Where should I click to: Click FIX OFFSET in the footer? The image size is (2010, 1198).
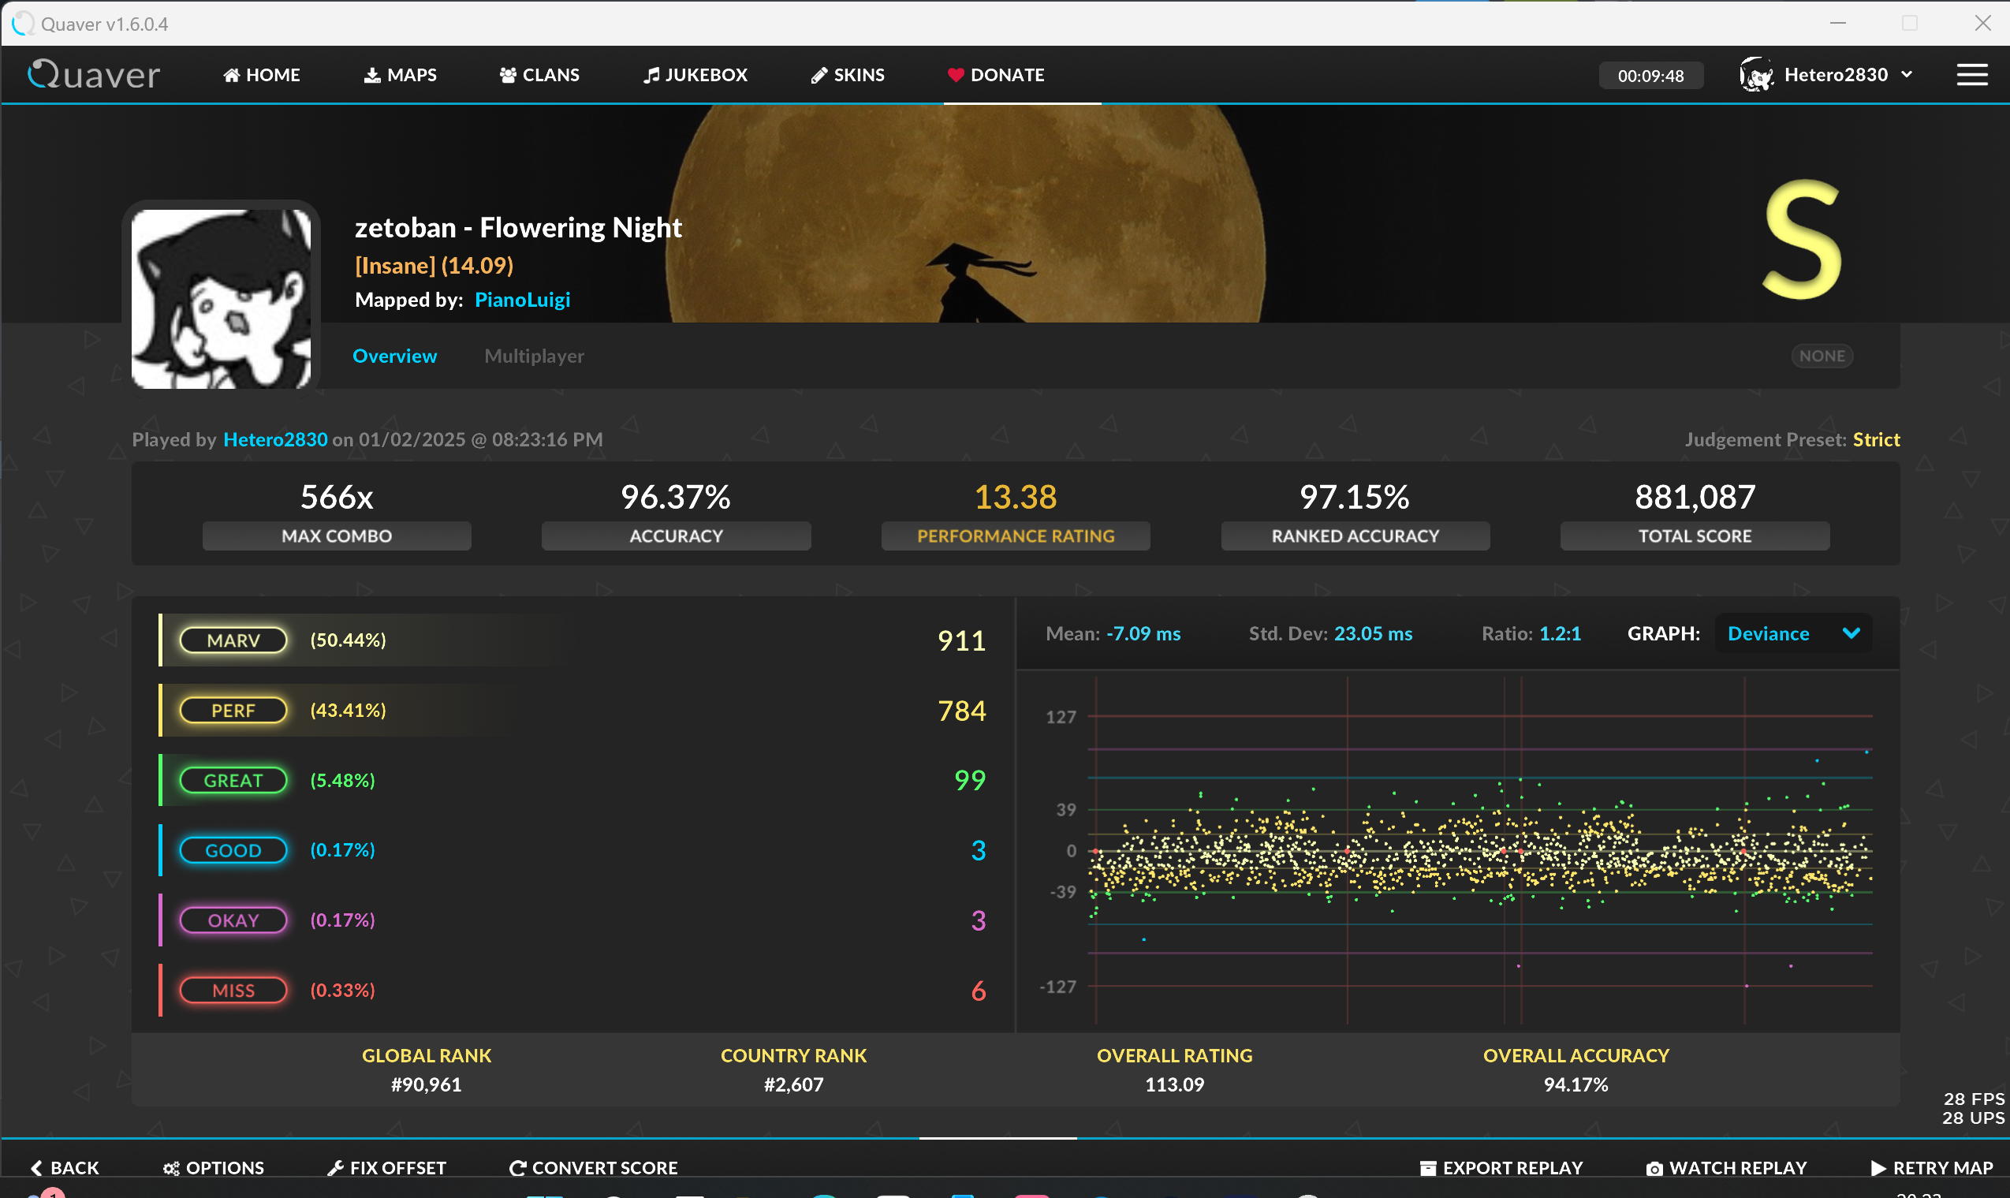[386, 1168]
